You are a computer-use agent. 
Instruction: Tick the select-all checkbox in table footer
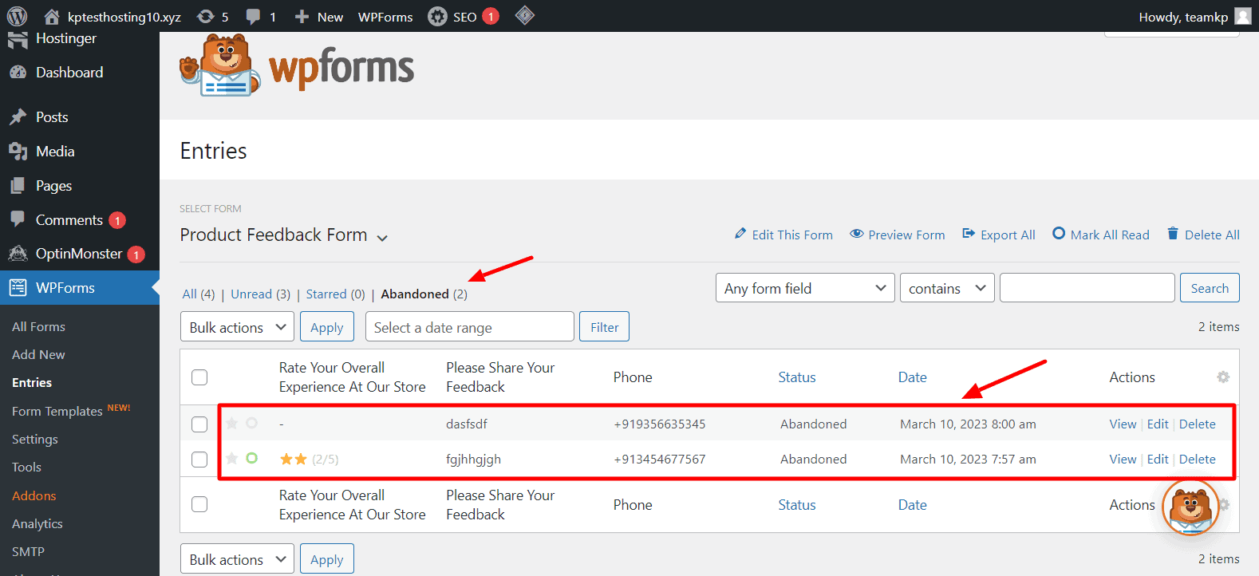[x=199, y=504]
